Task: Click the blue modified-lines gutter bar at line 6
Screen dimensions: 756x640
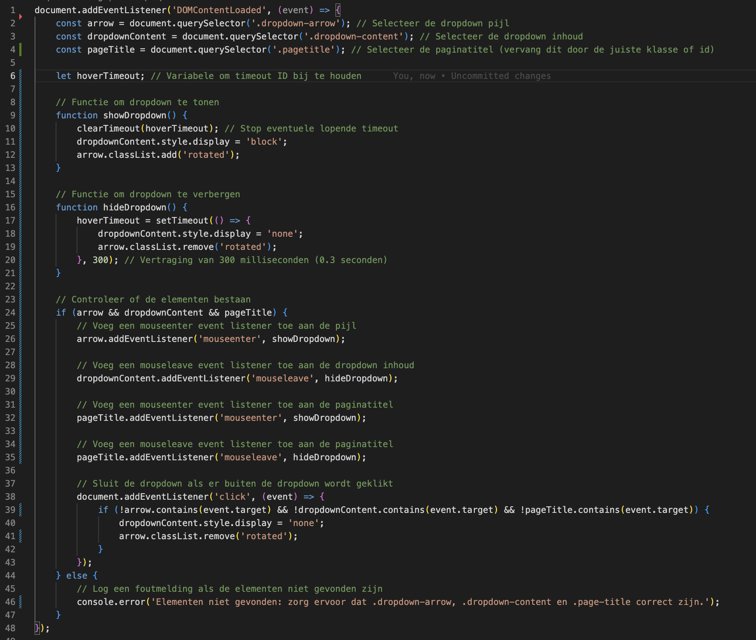Action: click(20, 76)
